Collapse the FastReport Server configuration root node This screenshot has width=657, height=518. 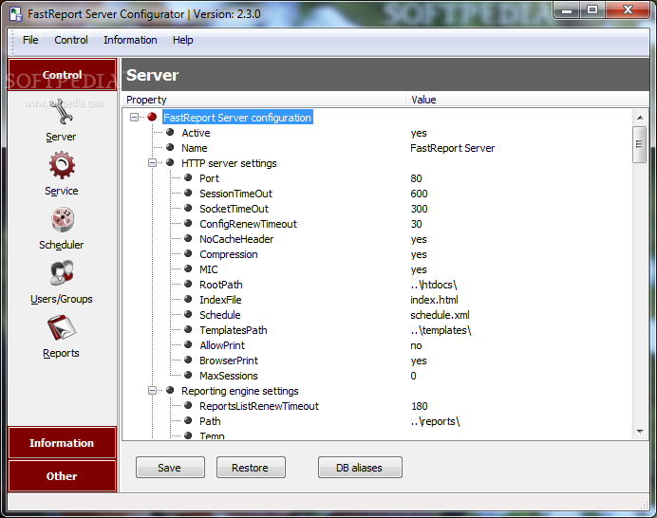134,118
